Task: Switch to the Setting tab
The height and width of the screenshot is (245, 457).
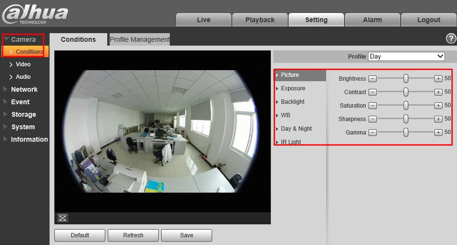Action: click(x=316, y=20)
